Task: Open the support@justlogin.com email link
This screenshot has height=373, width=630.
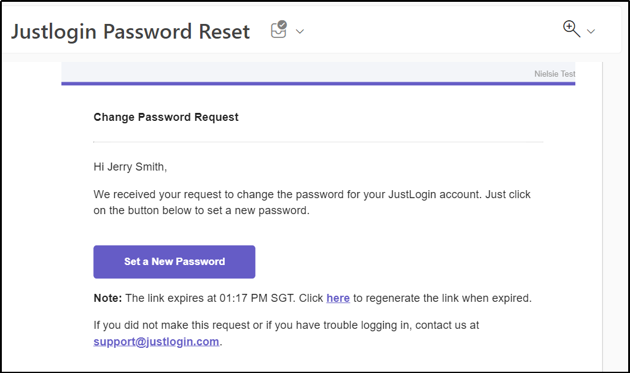Action: 157,342
